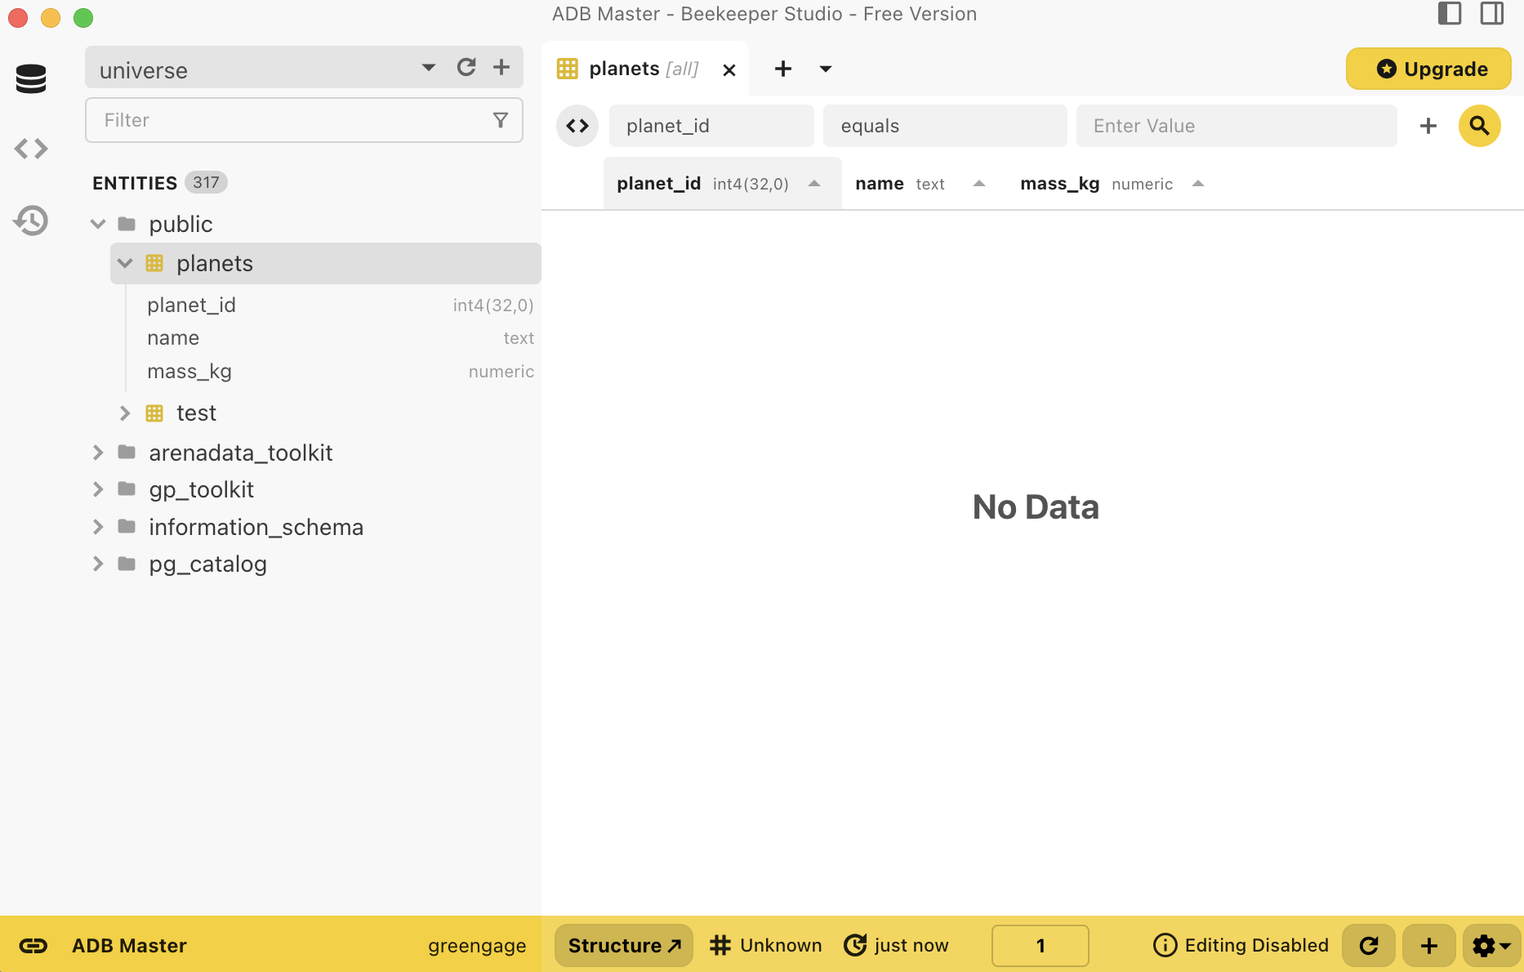Refresh table data in status bar

[1369, 946]
